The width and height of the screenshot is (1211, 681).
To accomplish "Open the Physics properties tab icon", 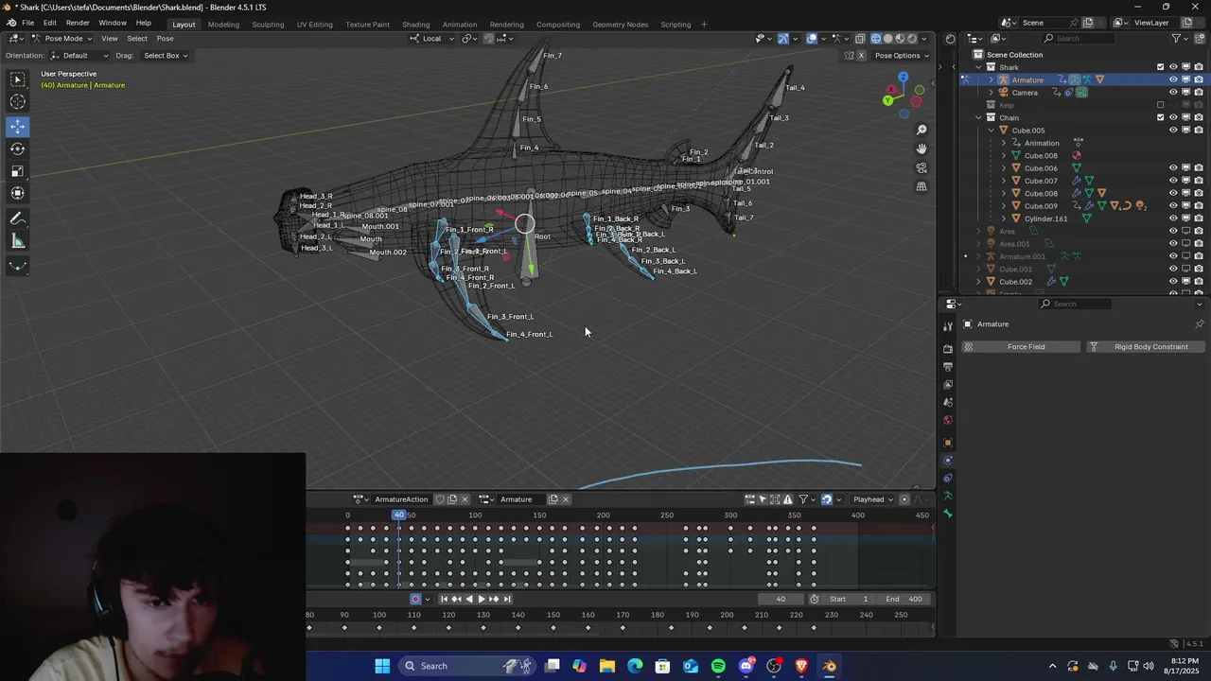I will click(x=947, y=461).
